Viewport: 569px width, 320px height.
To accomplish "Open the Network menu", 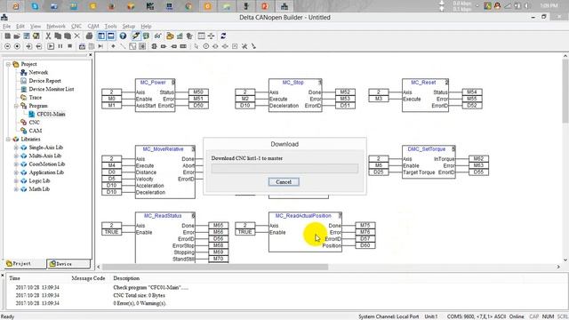I will [x=56, y=26].
